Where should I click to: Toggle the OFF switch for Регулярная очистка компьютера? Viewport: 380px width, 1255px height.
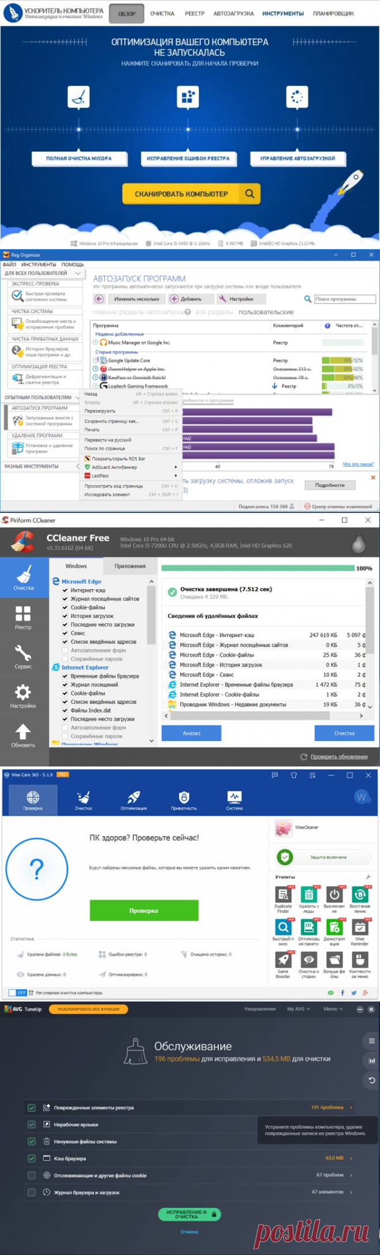[17, 992]
